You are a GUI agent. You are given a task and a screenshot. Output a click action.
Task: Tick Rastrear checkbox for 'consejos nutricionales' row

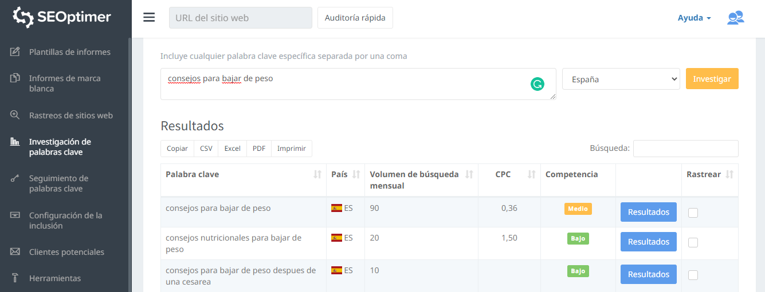point(693,242)
